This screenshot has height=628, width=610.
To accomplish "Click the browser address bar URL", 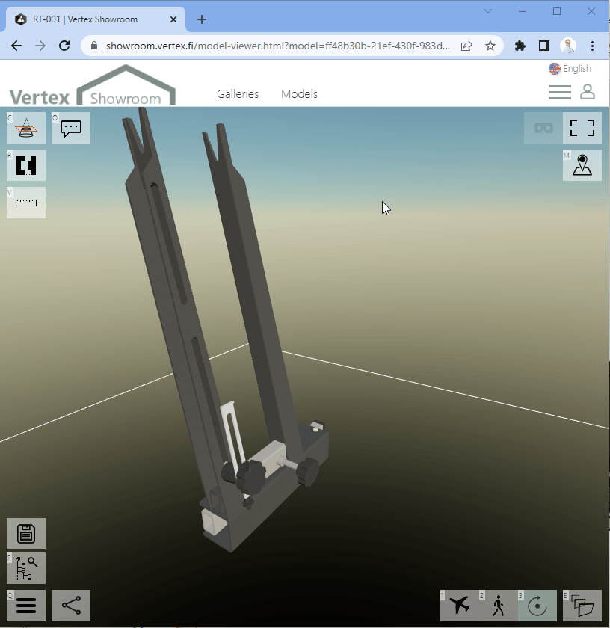I will (278, 46).
